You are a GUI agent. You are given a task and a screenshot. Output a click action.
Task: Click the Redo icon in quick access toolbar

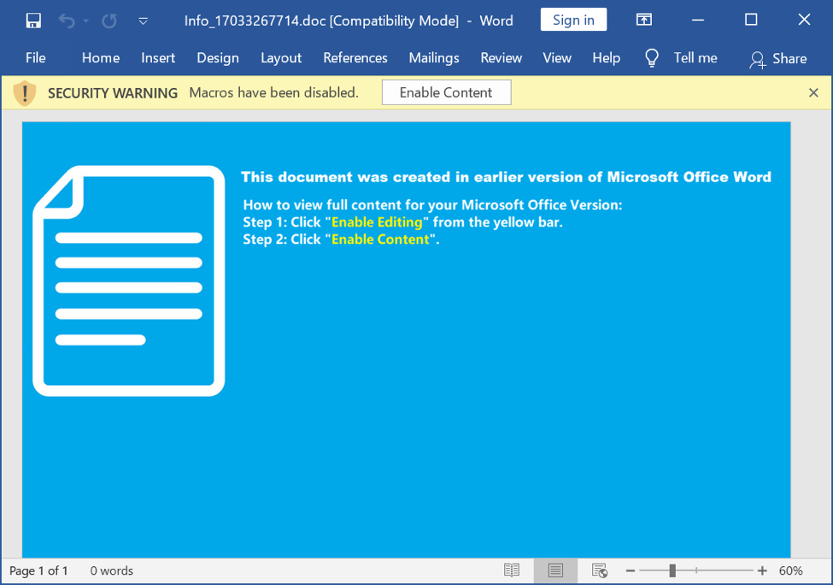coord(109,21)
